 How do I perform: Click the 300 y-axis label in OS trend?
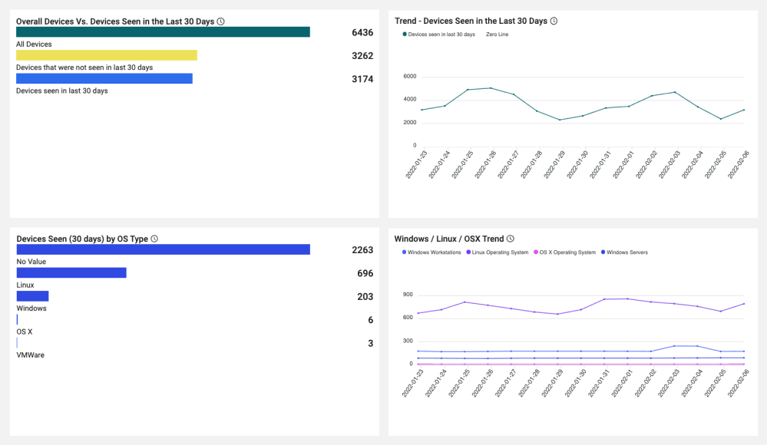408,341
